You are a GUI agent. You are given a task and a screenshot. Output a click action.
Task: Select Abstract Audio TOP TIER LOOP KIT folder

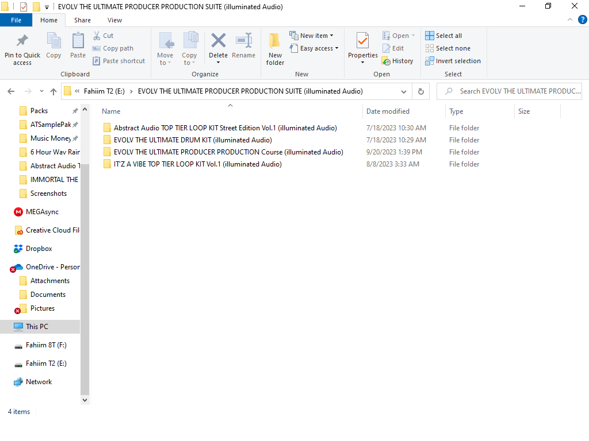225,128
